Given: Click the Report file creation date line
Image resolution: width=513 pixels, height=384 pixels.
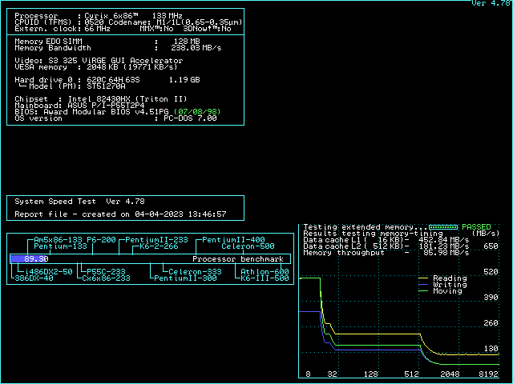Looking at the screenshot, I should point(120,214).
